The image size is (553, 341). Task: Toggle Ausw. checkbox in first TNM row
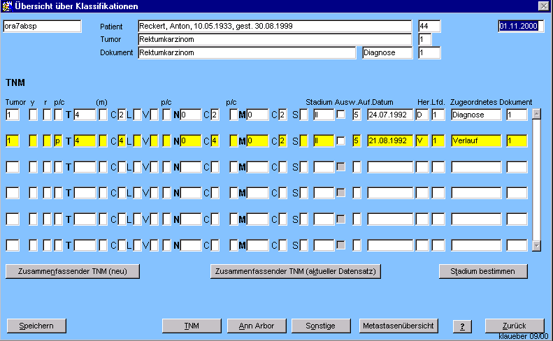click(341, 115)
